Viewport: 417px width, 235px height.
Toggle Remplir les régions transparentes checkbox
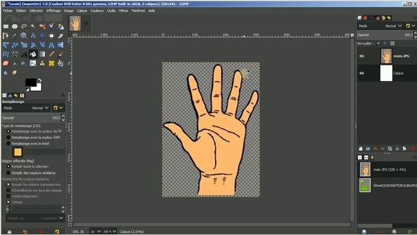click(x=8, y=184)
